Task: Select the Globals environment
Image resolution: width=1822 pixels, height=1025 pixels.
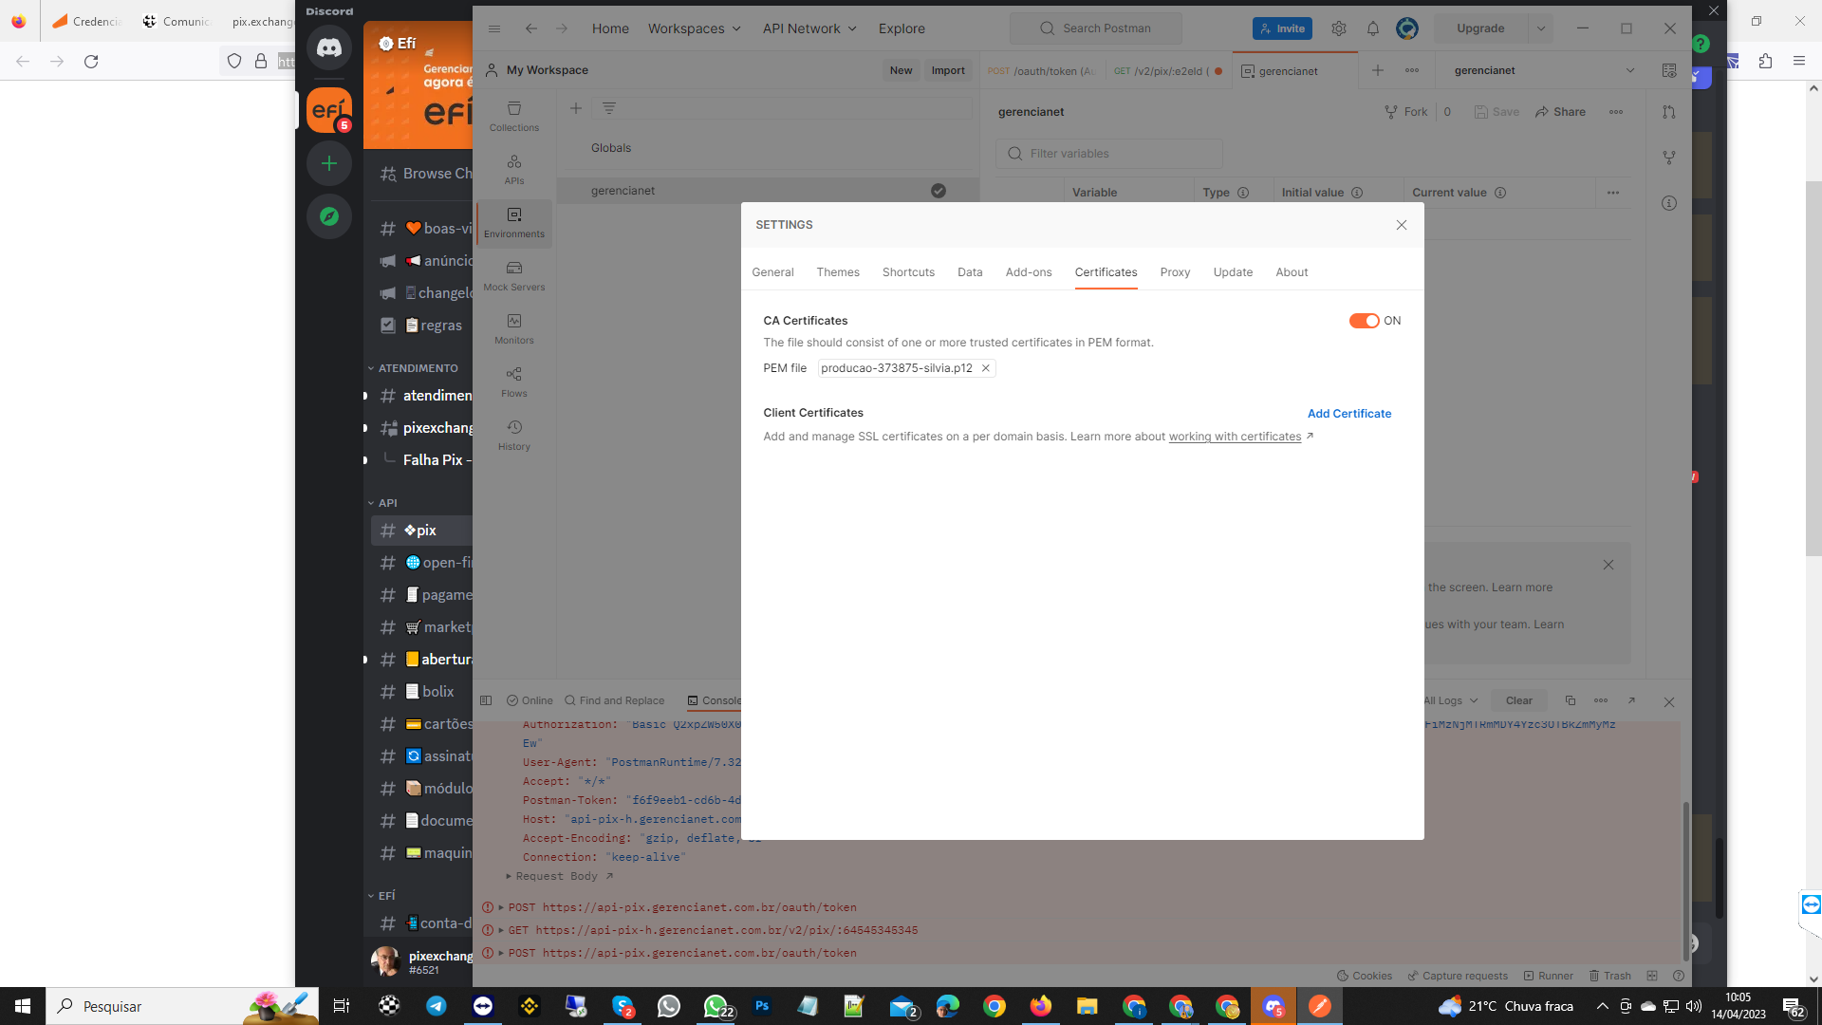Action: tap(610, 148)
